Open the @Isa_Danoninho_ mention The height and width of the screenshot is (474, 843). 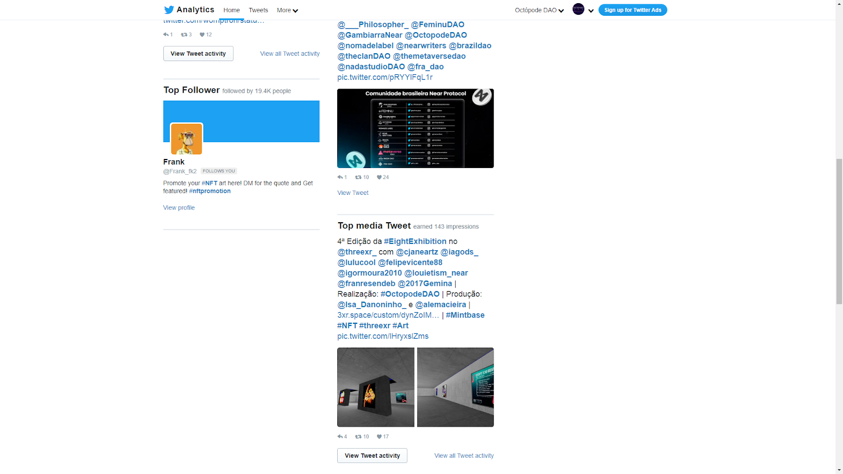pyautogui.click(x=372, y=304)
